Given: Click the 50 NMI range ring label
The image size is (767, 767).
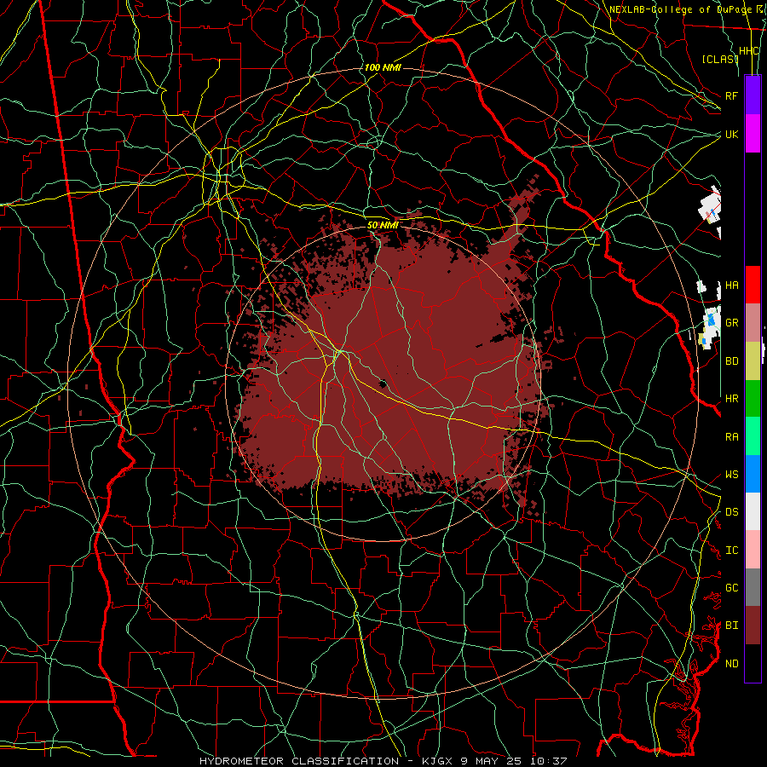Looking at the screenshot, I should pos(383,225).
